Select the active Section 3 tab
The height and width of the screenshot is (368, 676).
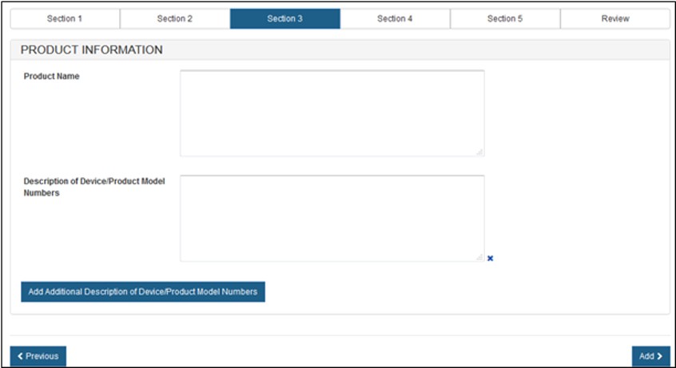284,18
